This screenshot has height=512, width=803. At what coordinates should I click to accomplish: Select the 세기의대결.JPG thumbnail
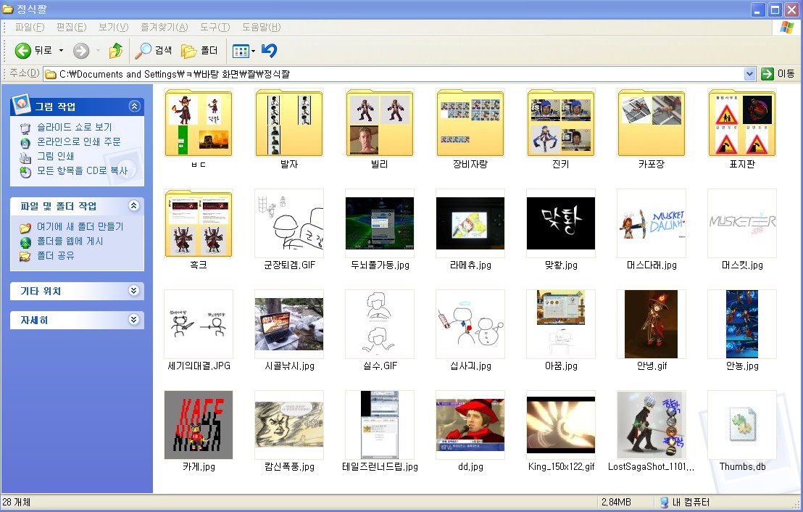point(198,324)
